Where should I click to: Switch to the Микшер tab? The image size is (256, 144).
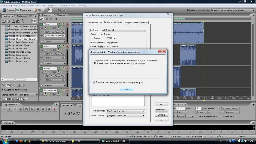61,15
